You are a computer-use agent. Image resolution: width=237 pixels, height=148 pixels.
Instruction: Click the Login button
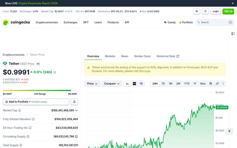point(216,11)
